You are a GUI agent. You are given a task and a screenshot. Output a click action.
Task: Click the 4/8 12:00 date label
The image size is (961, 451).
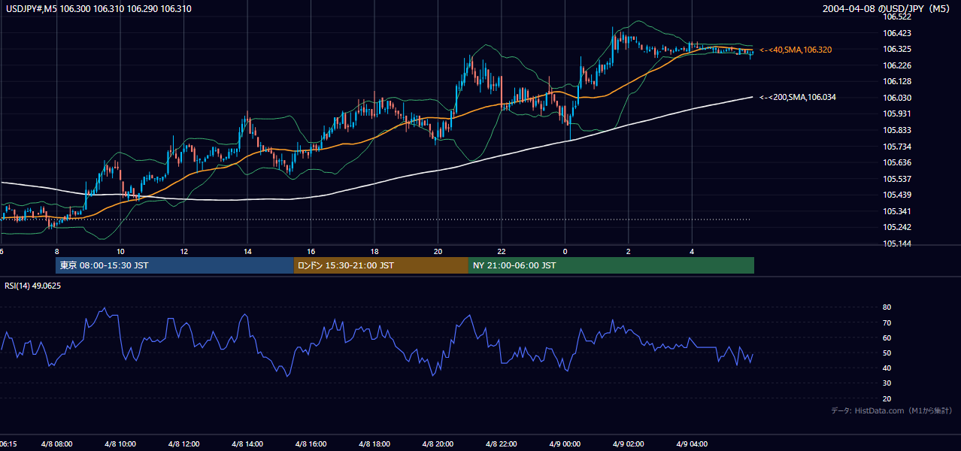pos(183,444)
